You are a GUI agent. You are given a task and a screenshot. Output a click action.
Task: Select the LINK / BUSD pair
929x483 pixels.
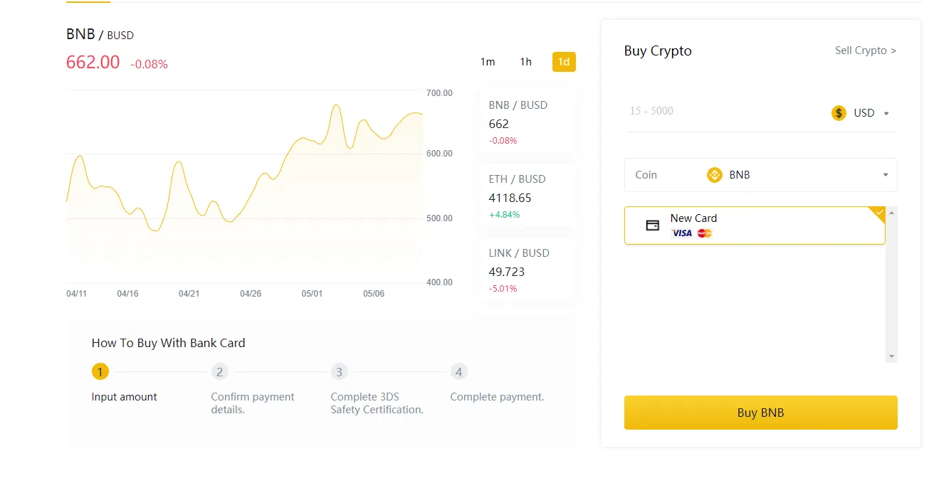(x=528, y=270)
